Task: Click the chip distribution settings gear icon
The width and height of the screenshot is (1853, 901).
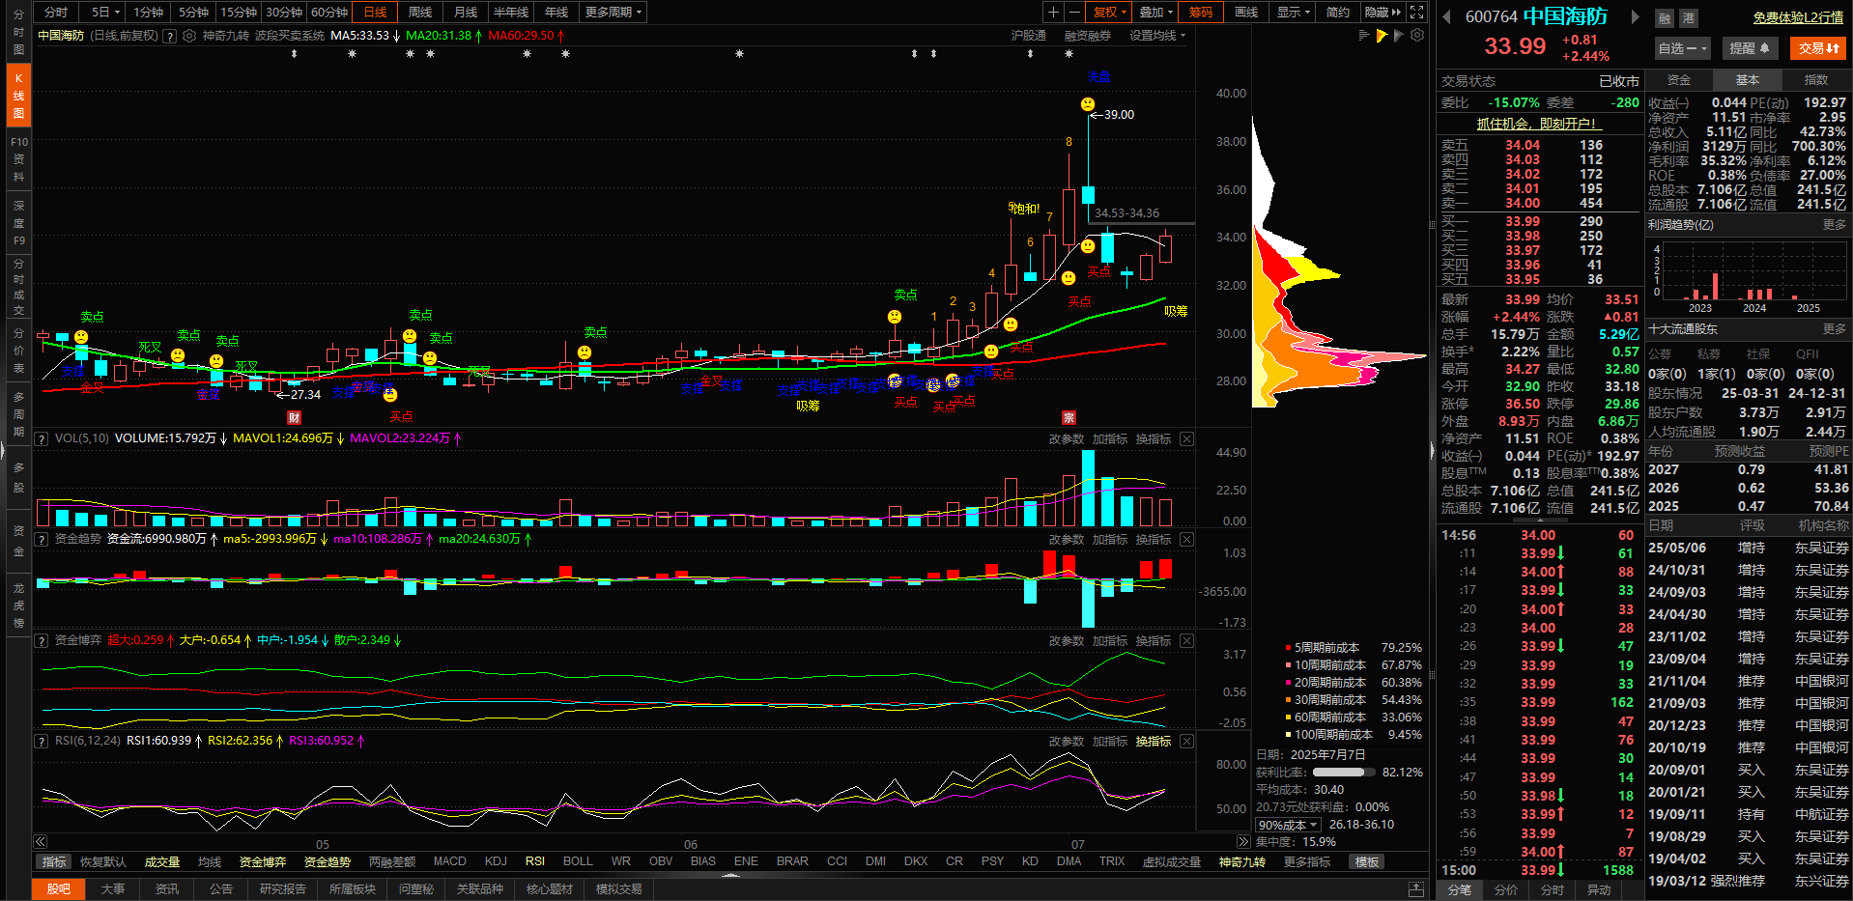Action: click(1417, 36)
